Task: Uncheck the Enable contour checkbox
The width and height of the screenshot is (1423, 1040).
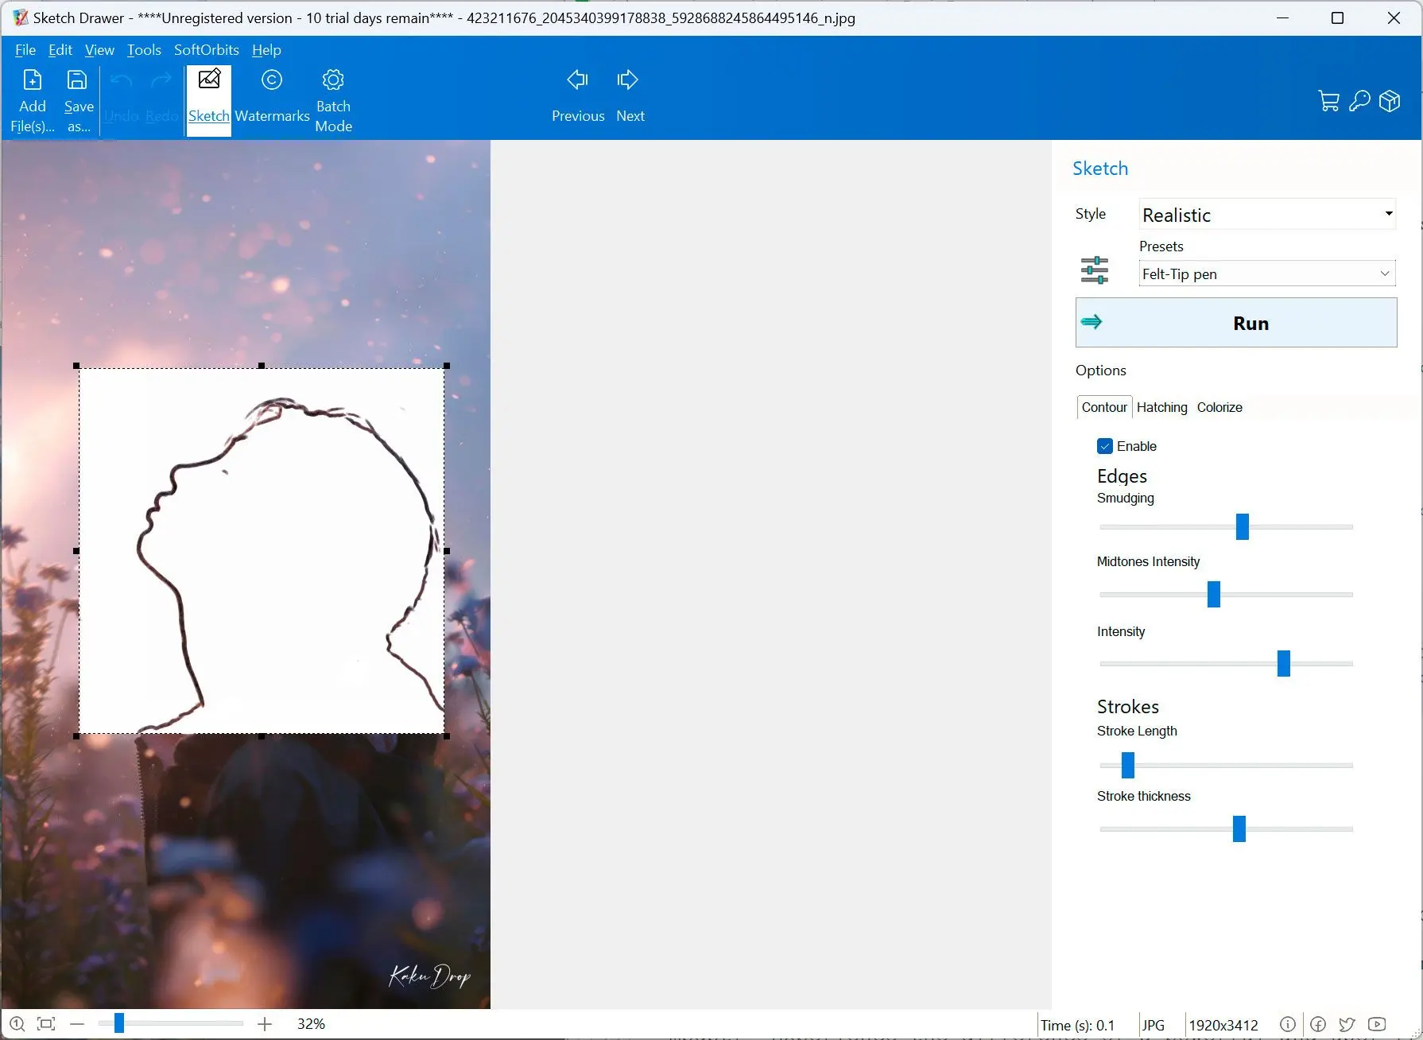Action: click(x=1105, y=446)
